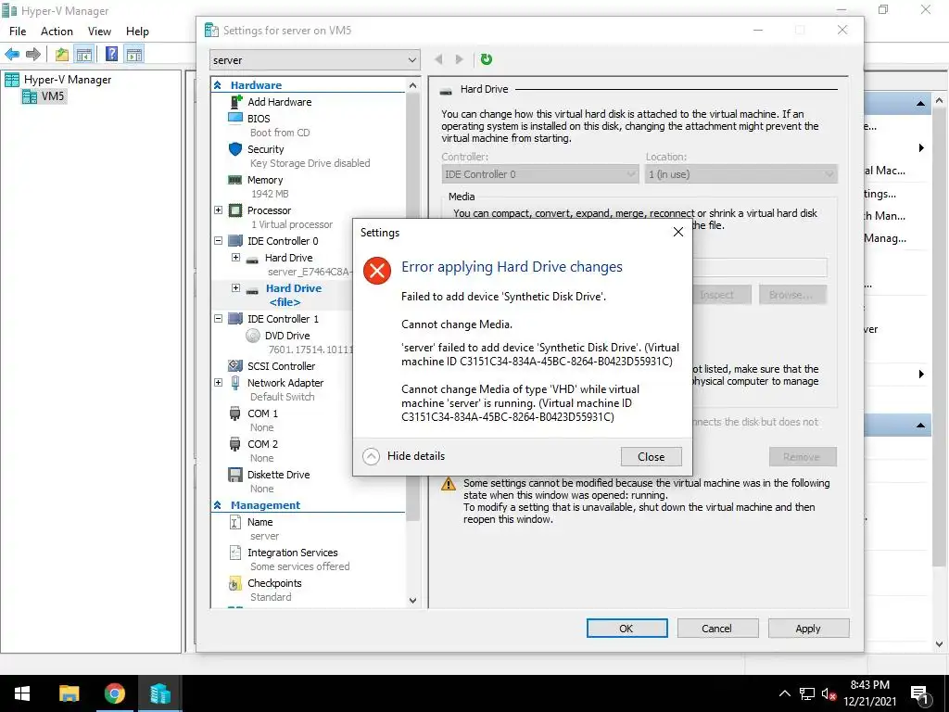Collapse the Hardware section header
The image size is (949, 712).
(217, 85)
